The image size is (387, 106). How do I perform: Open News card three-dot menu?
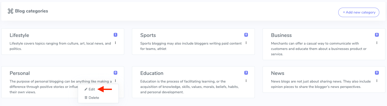point(377,81)
